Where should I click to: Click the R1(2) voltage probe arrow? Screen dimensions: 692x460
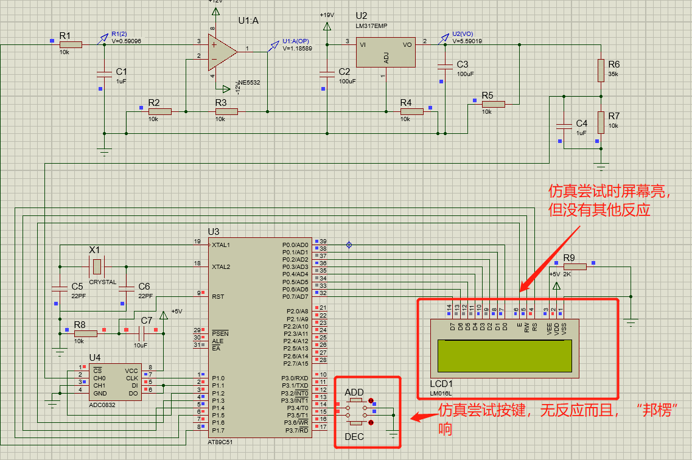(103, 39)
